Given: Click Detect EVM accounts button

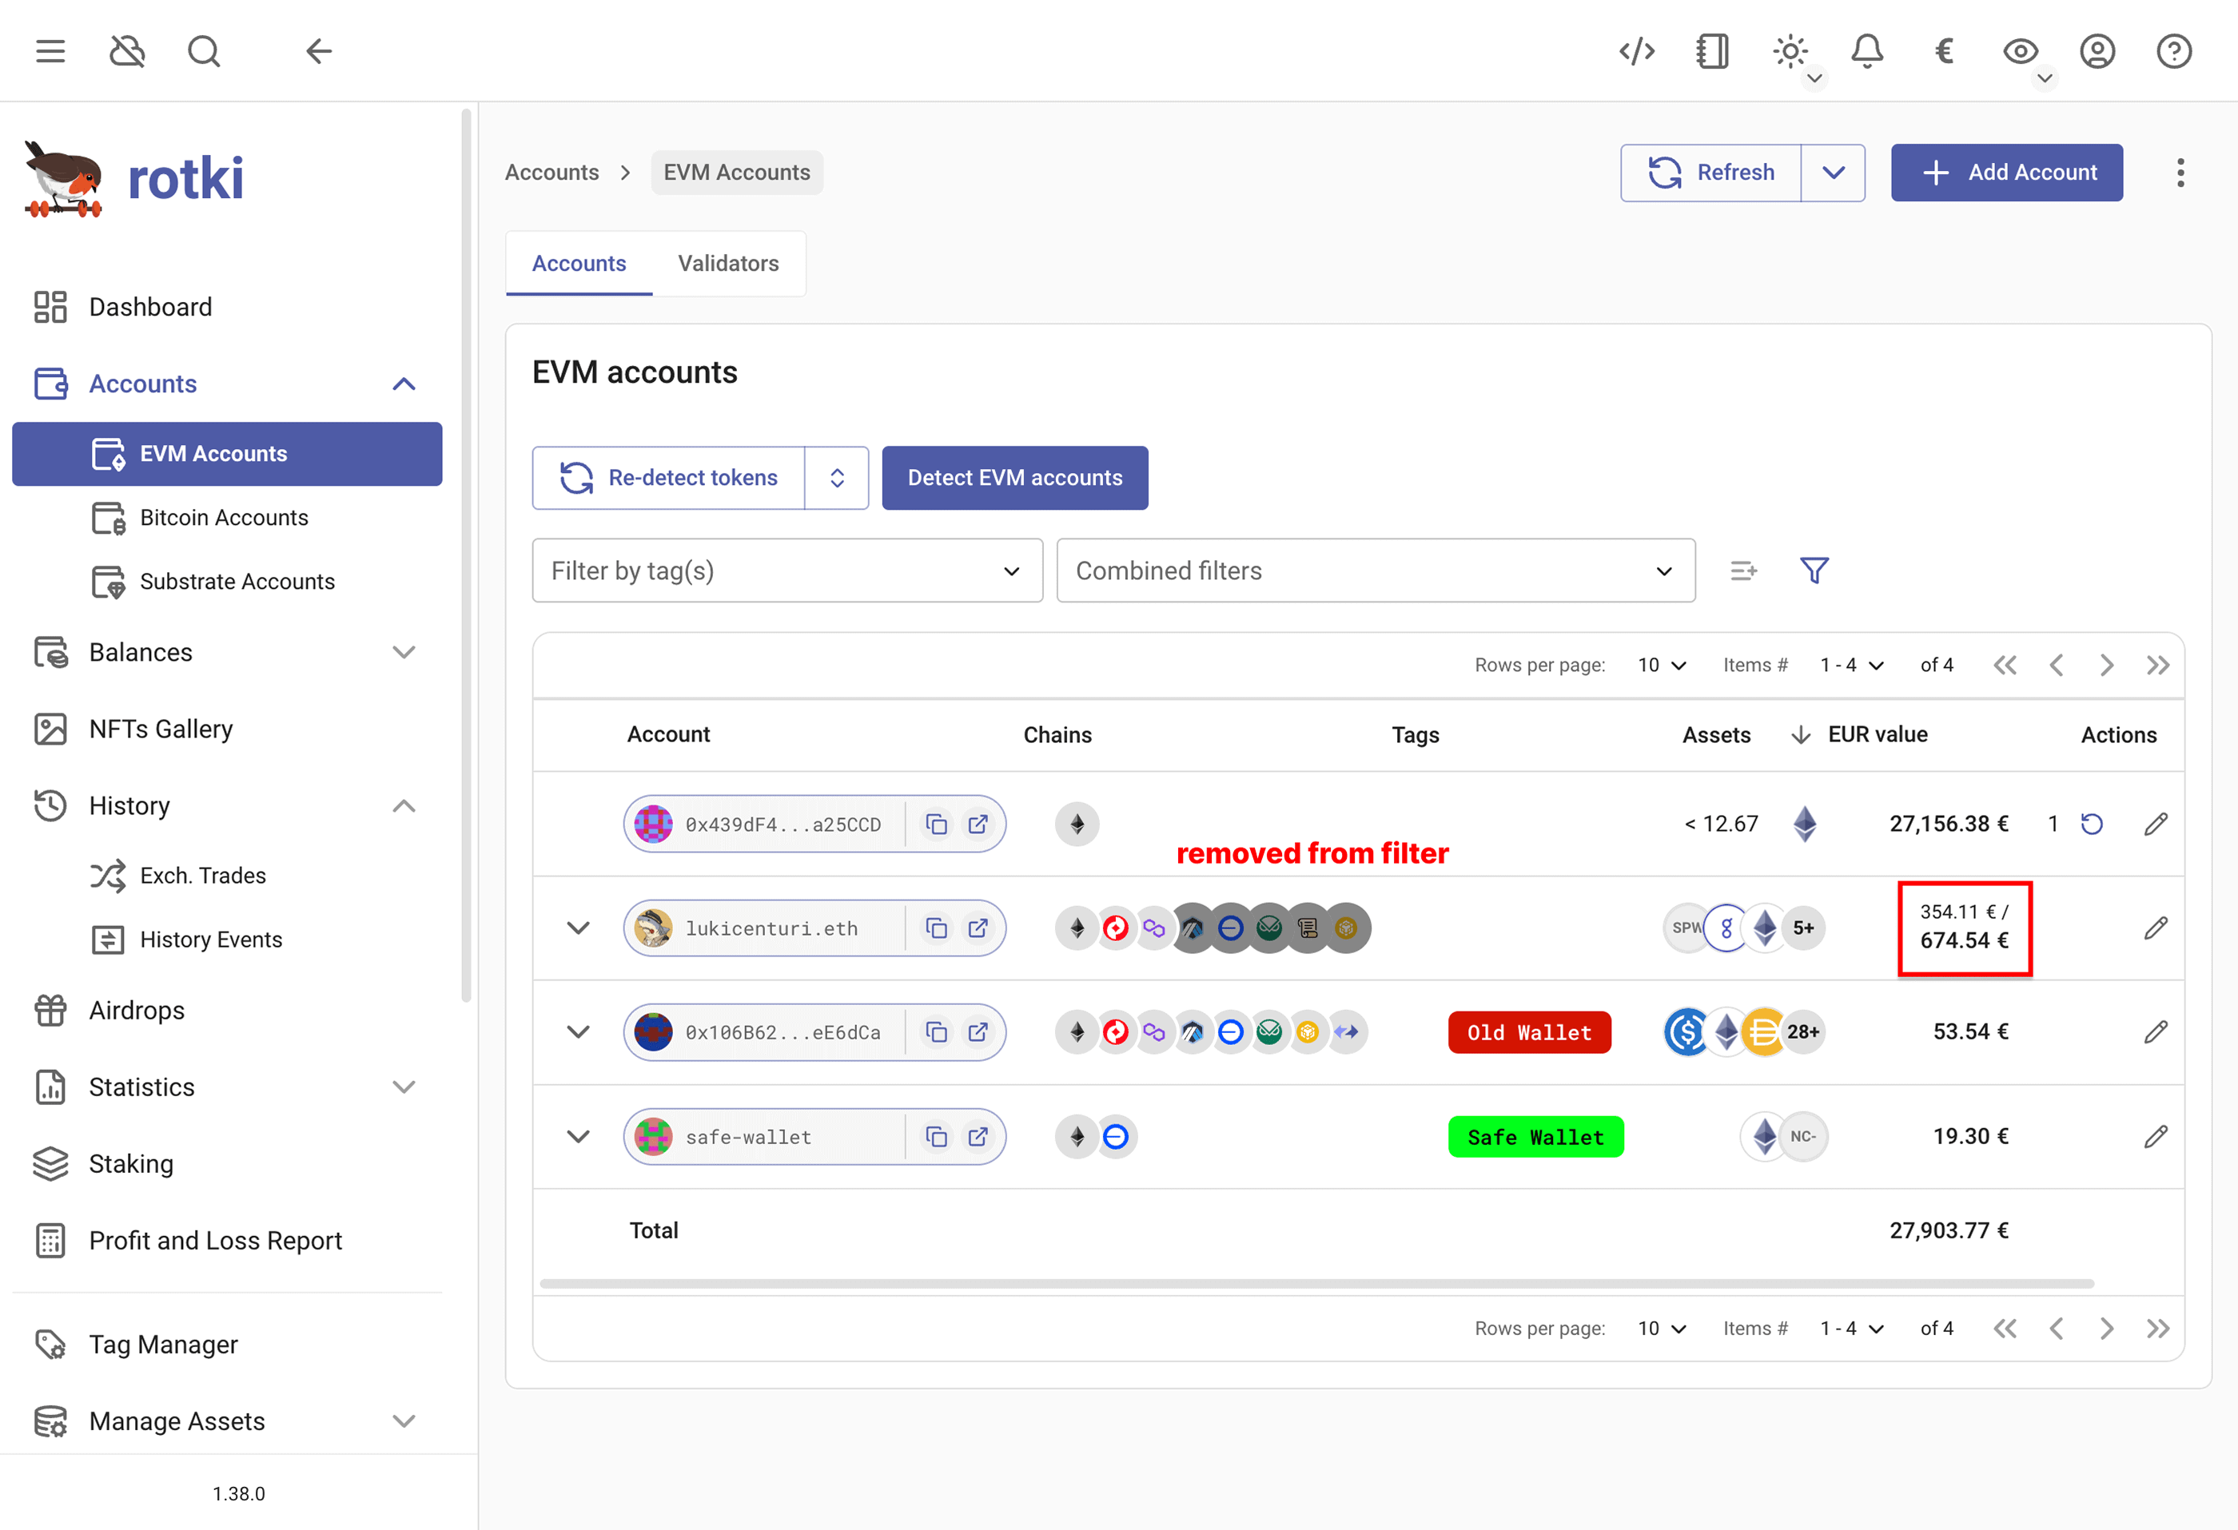Looking at the screenshot, I should point(1015,478).
